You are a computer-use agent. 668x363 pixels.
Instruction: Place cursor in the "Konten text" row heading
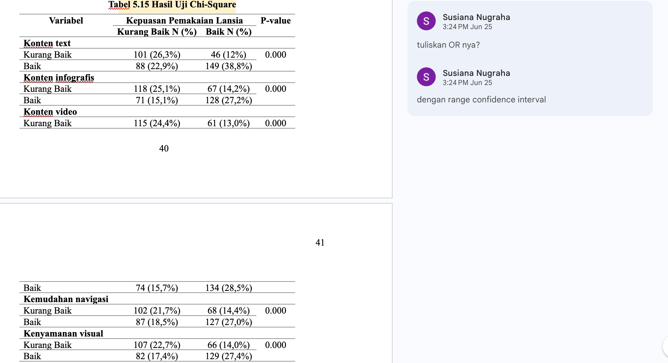pos(47,43)
